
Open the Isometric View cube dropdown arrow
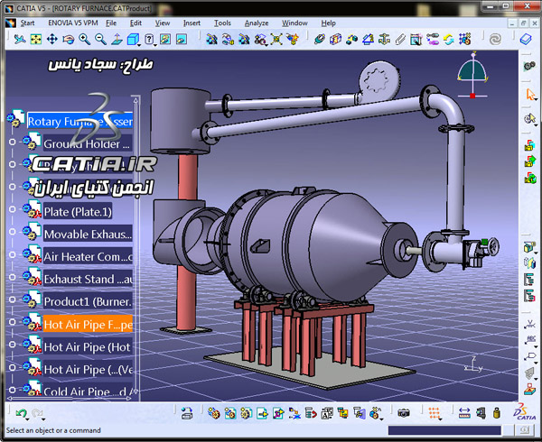pos(139,45)
